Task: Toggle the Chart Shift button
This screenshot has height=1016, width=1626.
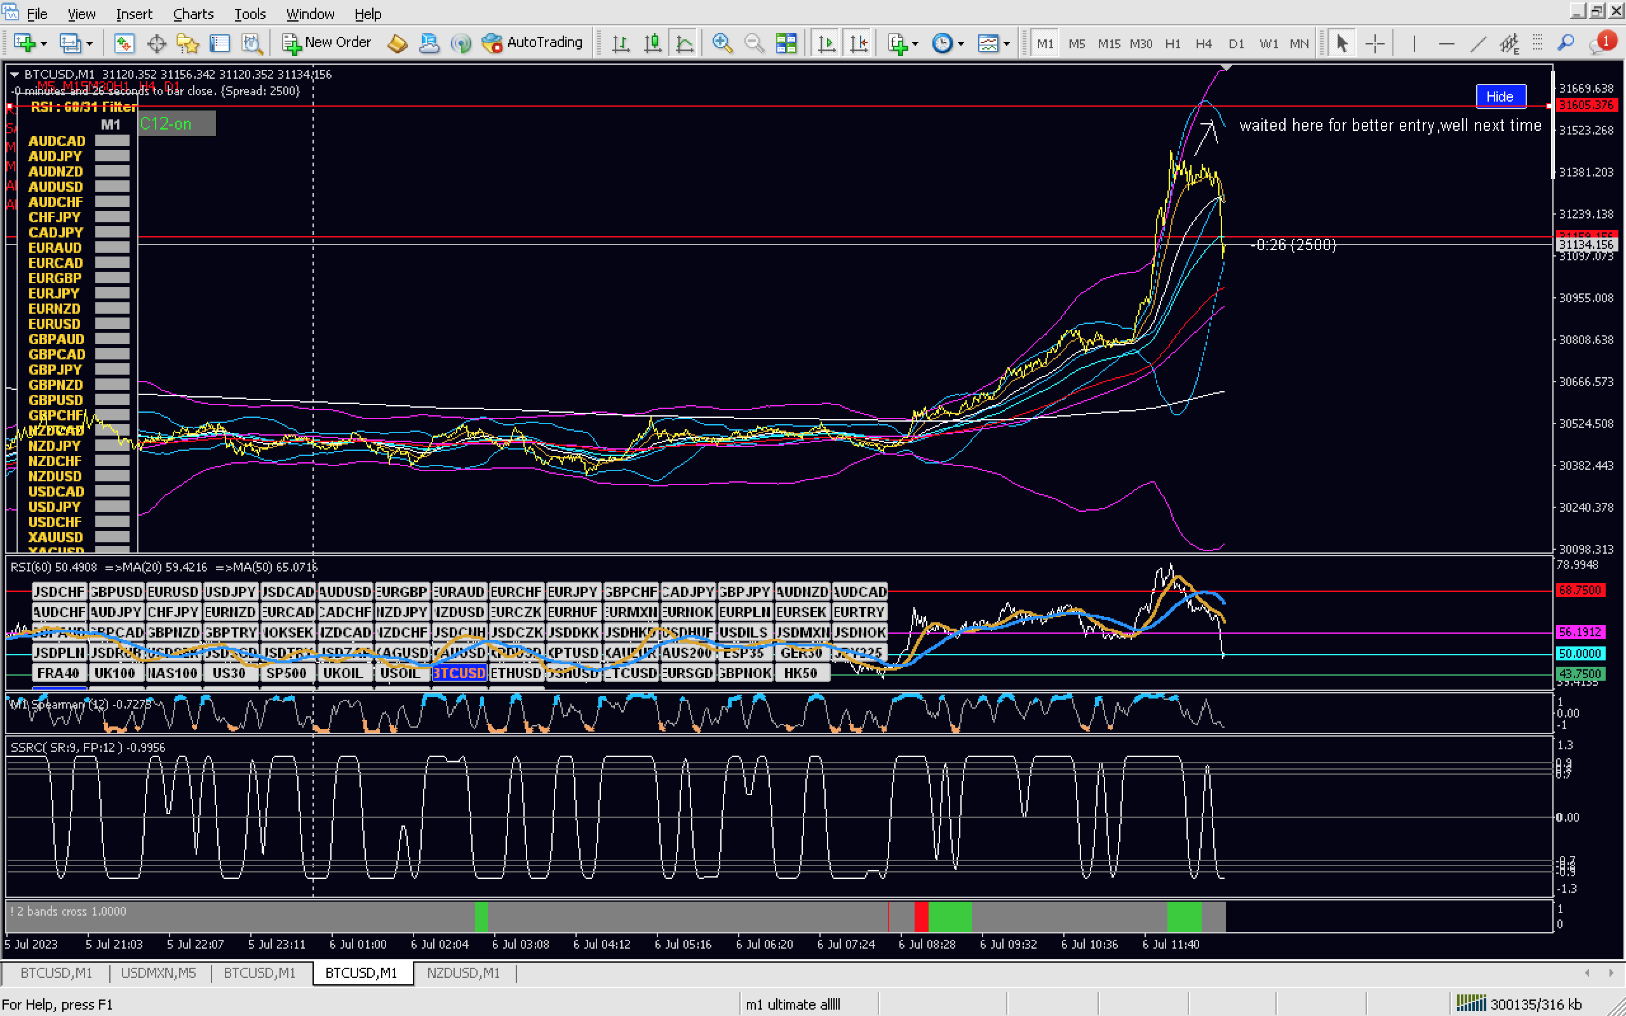Action: (859, 44)
